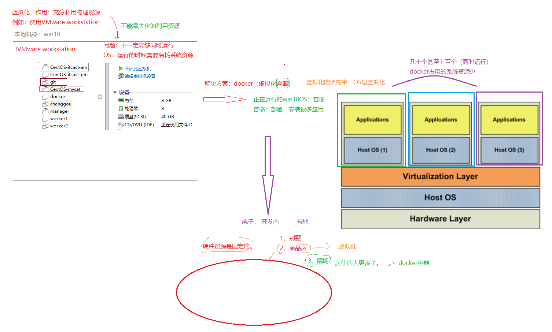Viewport: 552px width, 332px height.
Task: Click the Host OS (2) box
Action: click(441, 150)
